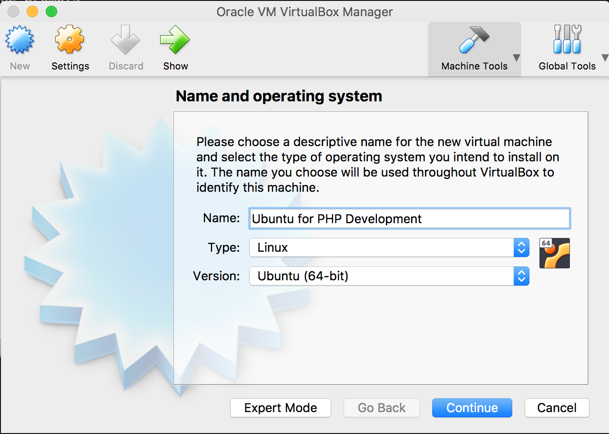
Task: Select the Global Tools icon
Action: tap(567, 40)
